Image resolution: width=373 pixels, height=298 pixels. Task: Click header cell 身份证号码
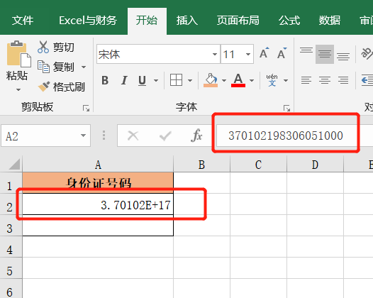click(98, 183)
